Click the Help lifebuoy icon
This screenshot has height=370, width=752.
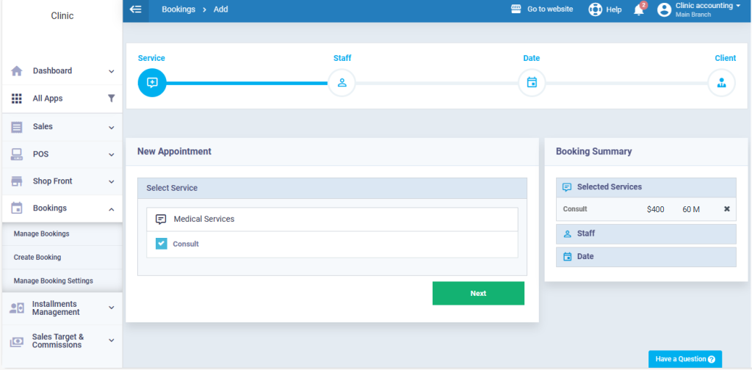(x=595, y=10)
